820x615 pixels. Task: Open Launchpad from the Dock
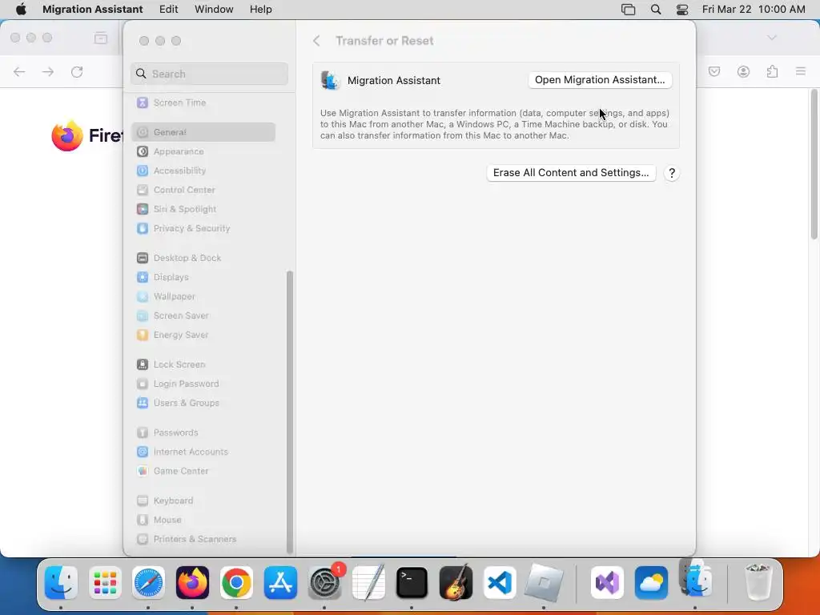[x=105, y=583]
